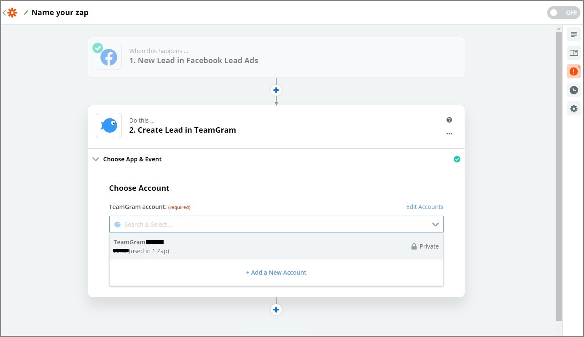Click the green check on Choose App & Event
Image resolution: width=584 pixels, height=337 pixels.
pyautogui.click(x=457, y=159)
